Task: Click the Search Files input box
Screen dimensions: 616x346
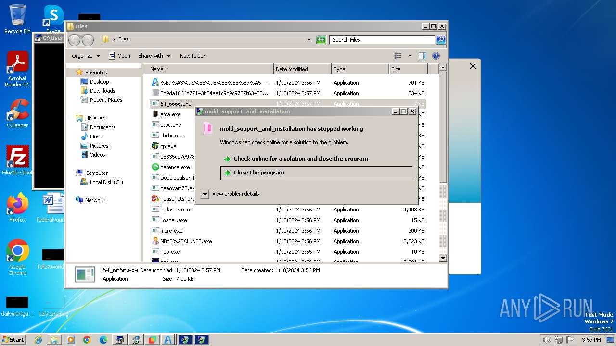Action: (x=383, y=40)
